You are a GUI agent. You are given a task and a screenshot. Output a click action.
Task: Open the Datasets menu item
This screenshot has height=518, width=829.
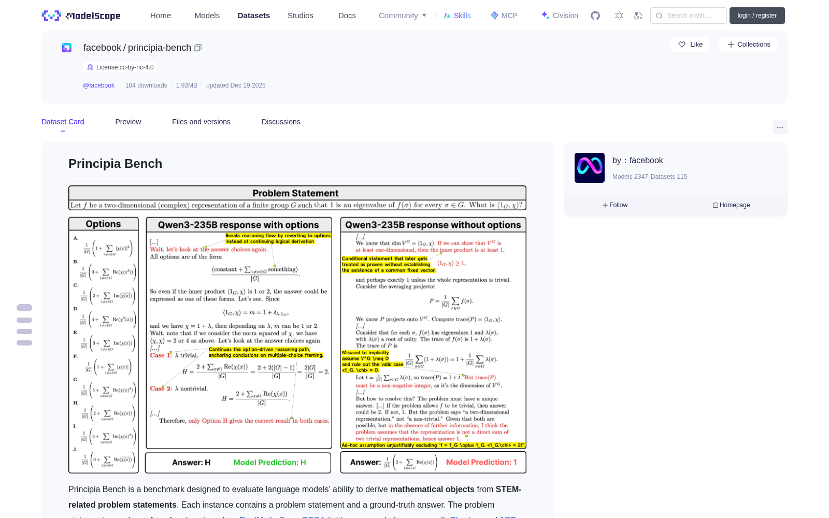254,16
